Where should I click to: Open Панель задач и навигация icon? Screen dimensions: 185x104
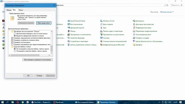click(101, 31)
